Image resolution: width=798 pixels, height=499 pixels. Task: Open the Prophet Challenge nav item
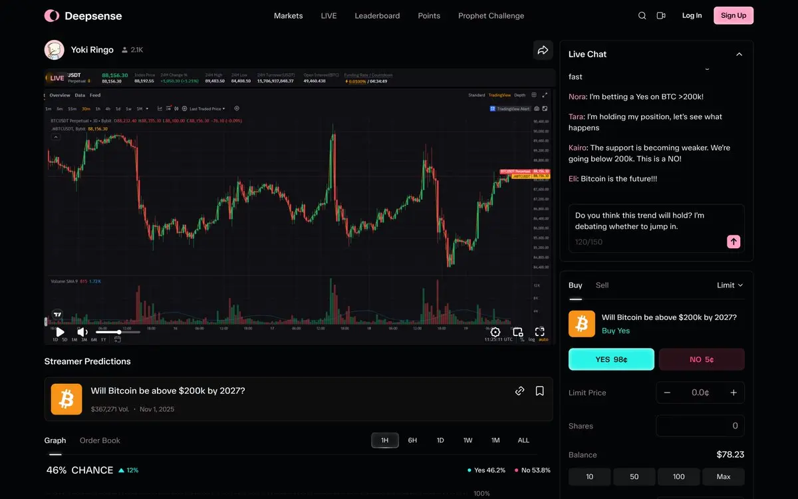[491, 15]
